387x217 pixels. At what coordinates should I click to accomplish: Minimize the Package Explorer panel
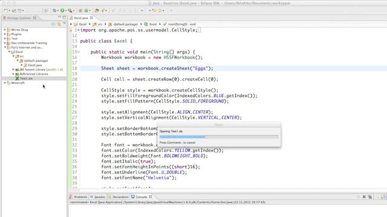pyautogui.click(x=59, y=17)
